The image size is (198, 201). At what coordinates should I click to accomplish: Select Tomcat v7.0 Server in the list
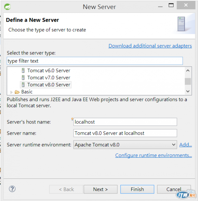[x=49, y=78]
